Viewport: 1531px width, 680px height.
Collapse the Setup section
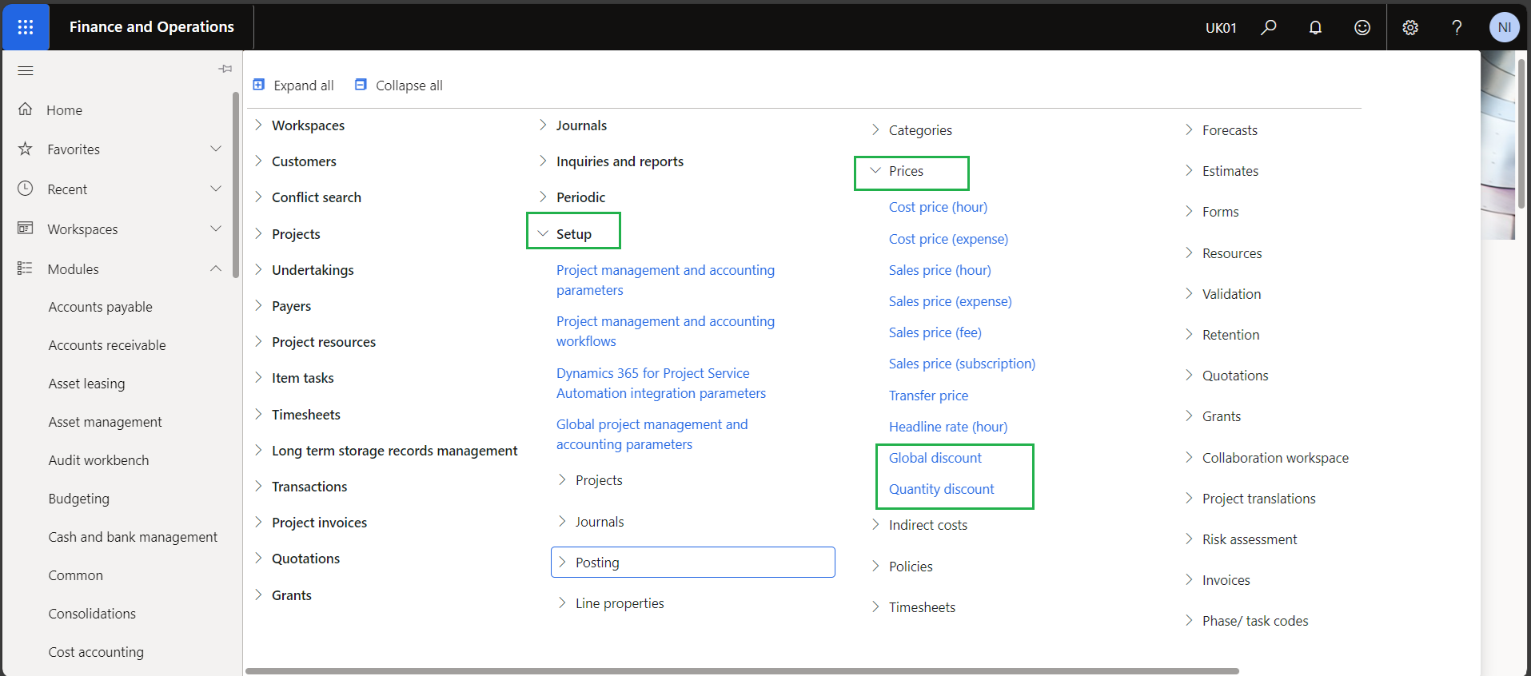543,233
